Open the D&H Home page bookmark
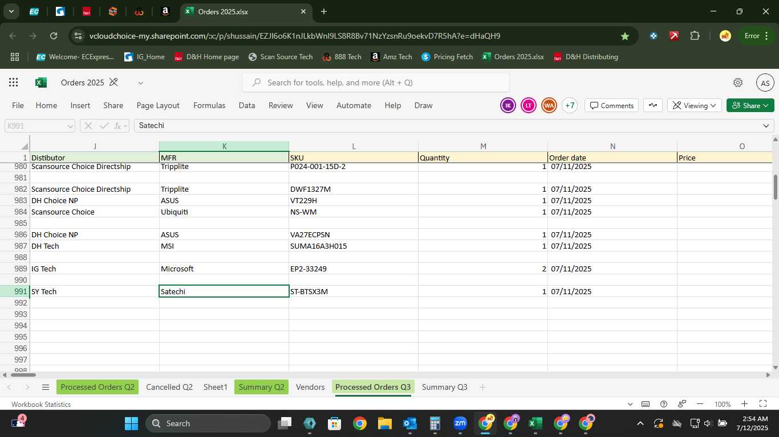779x437 pixels. tap(206, 57)
